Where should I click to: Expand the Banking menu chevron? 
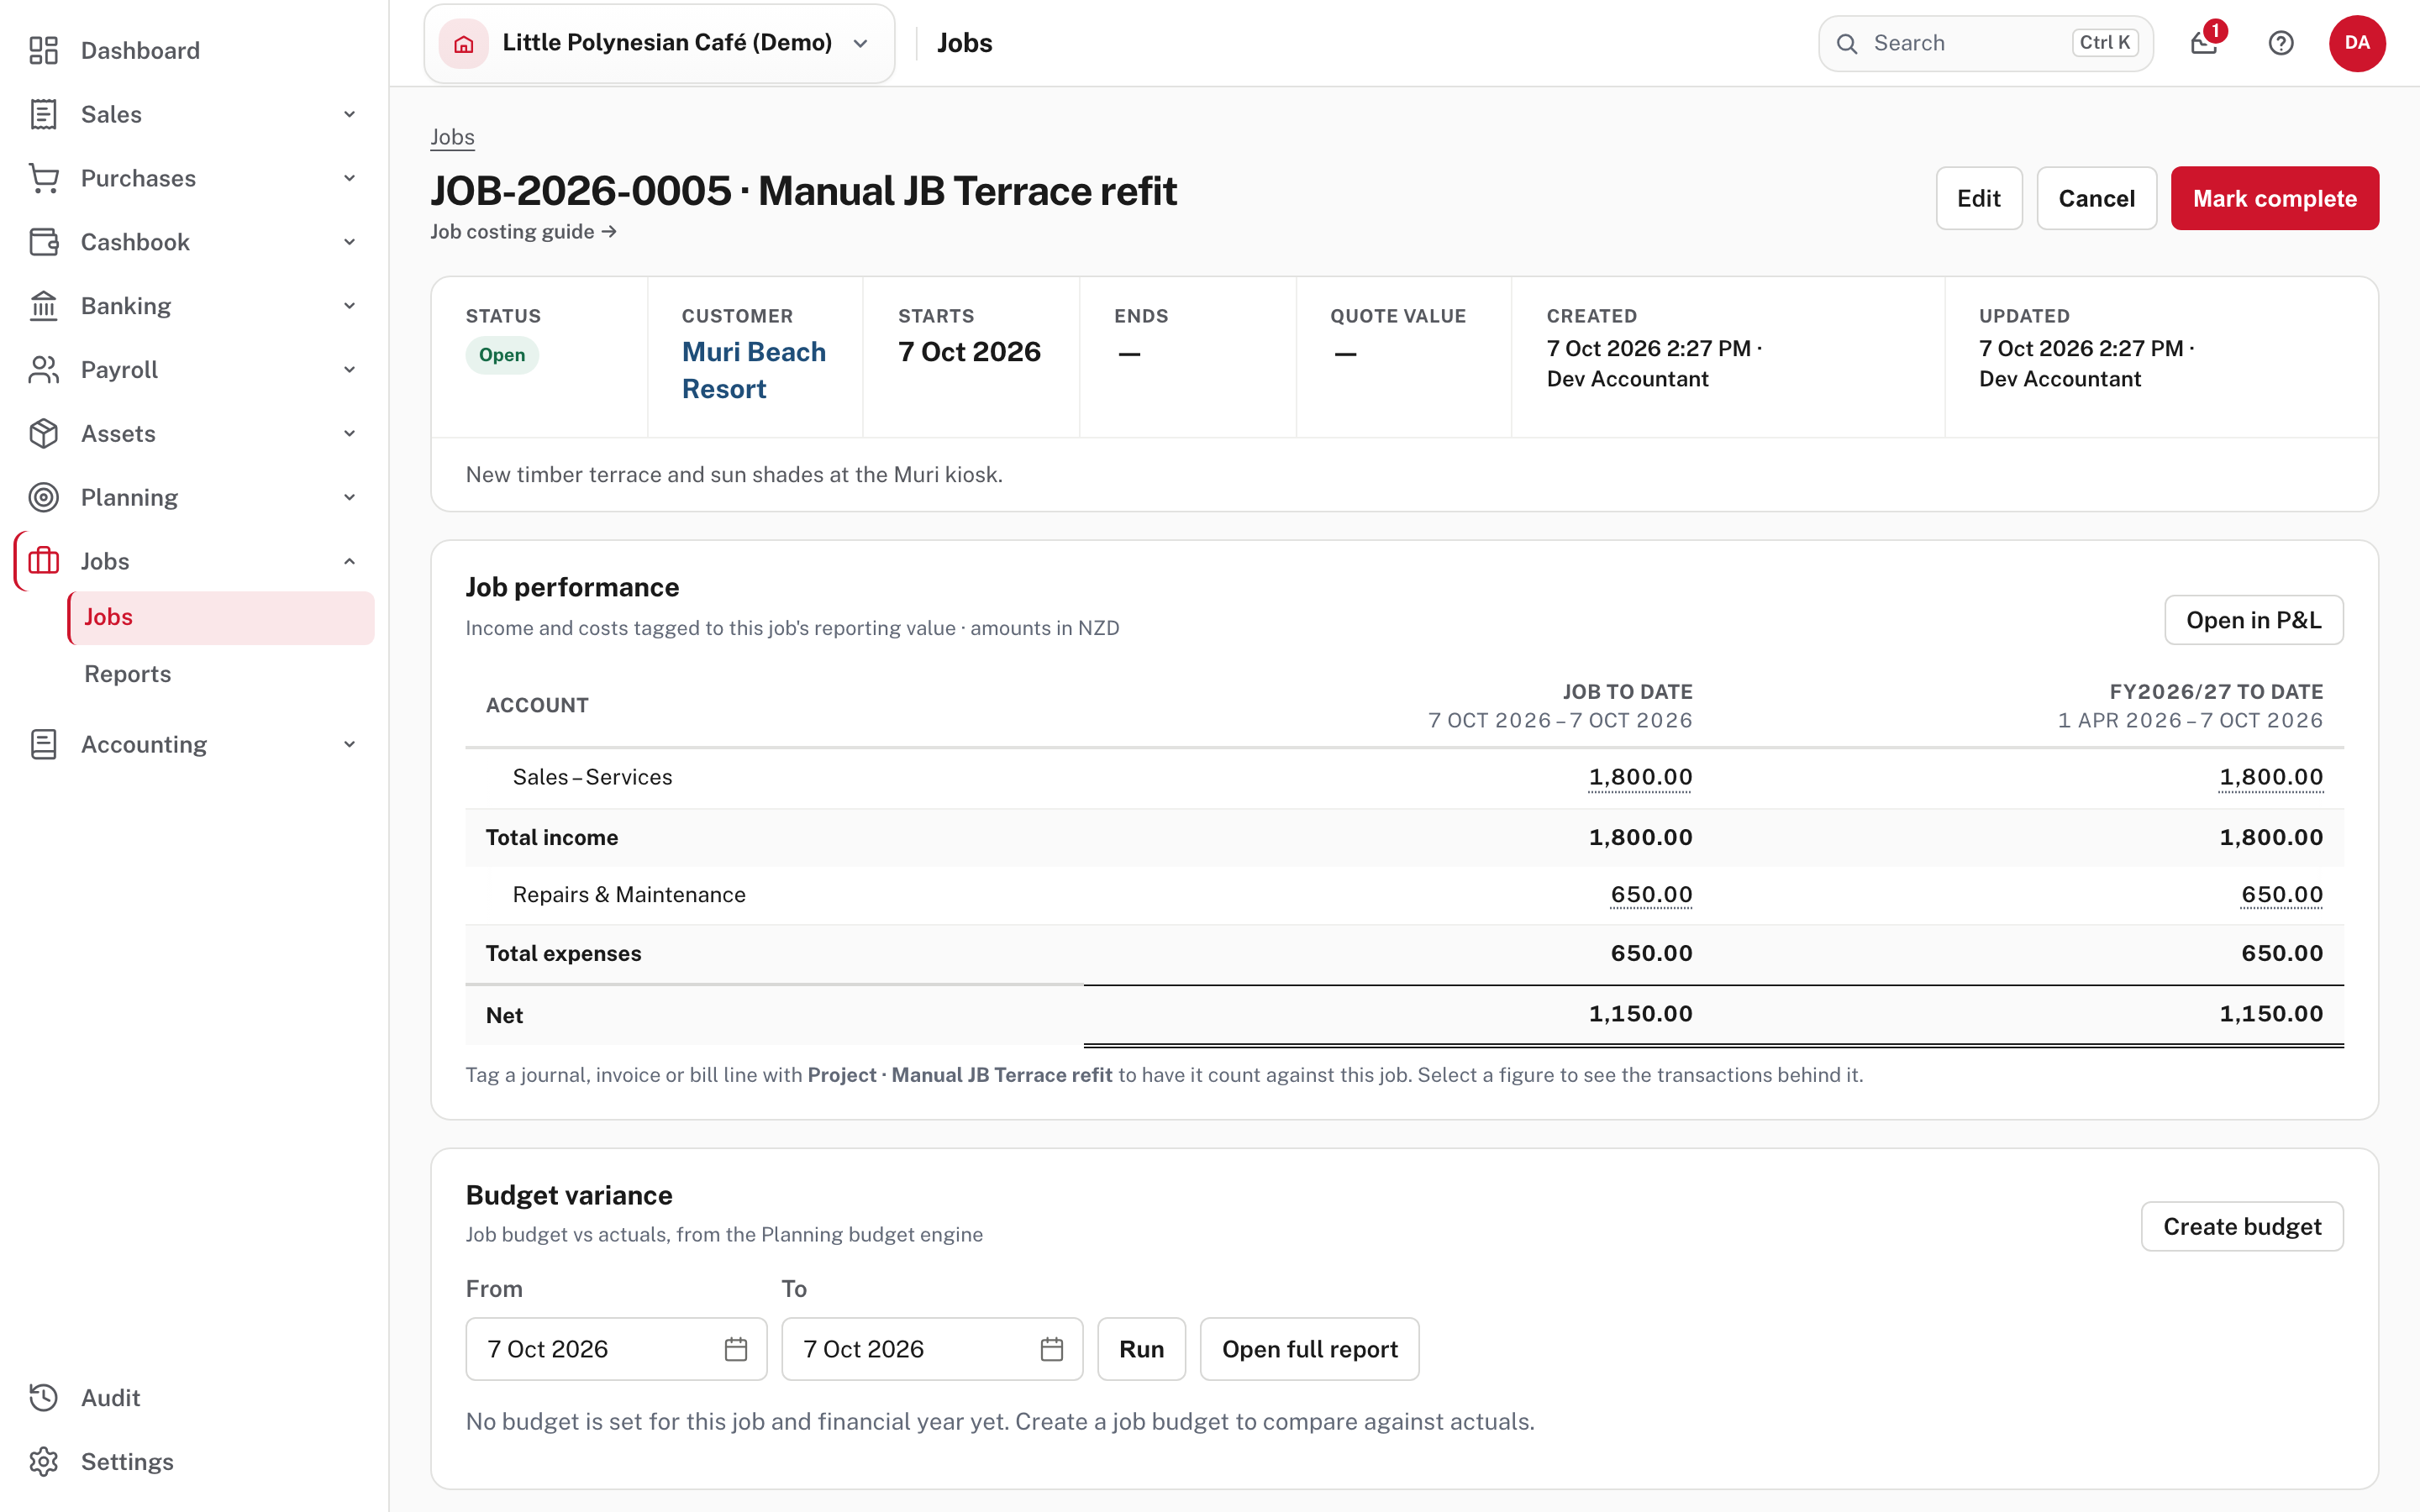349,306
